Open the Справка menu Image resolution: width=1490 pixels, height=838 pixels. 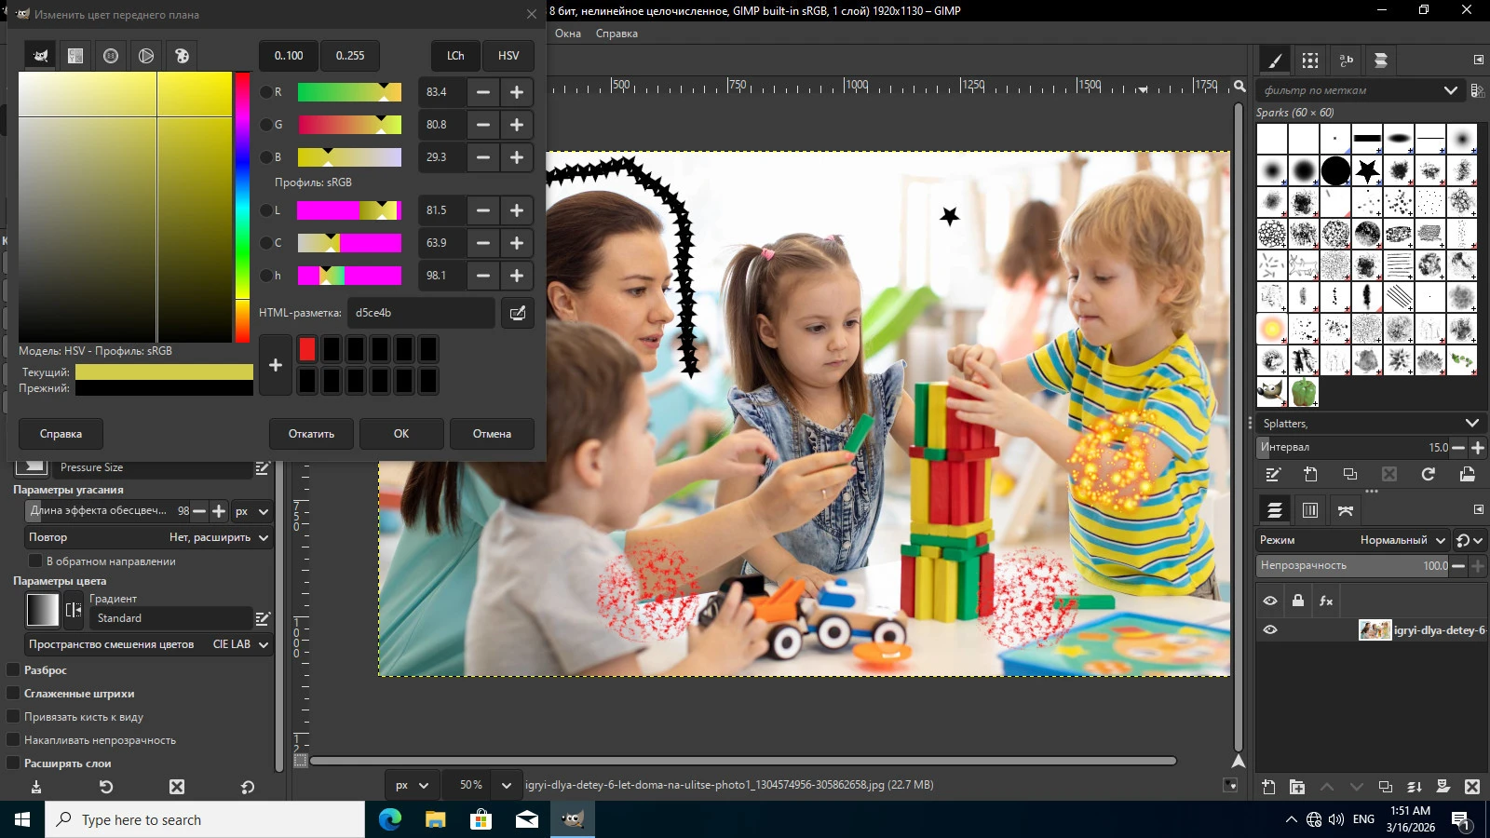[616, 34]
